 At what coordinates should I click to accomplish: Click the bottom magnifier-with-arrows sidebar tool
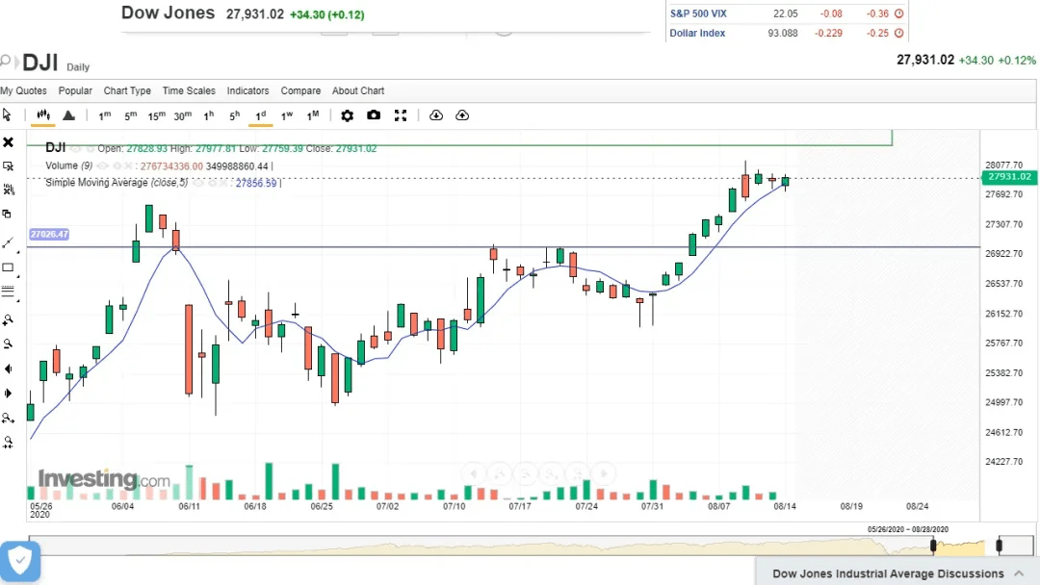[x=8, y=442]
